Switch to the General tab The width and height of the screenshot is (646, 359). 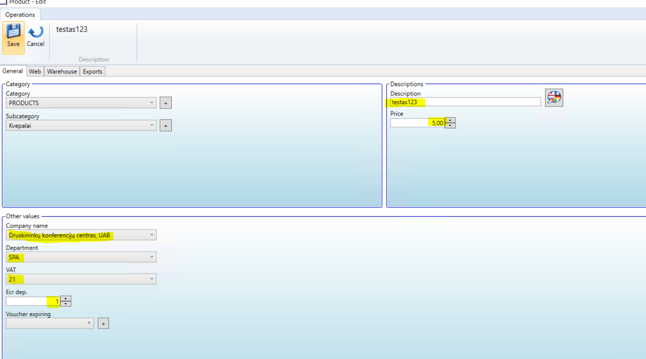(13, 71)
